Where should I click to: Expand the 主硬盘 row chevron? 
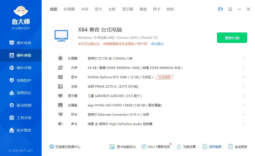(x=244, y=105)
